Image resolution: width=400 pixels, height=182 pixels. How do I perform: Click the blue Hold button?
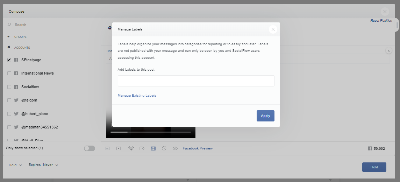(x=374, y=167)
